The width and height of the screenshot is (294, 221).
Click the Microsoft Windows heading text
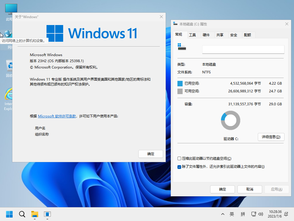point(46,55)
